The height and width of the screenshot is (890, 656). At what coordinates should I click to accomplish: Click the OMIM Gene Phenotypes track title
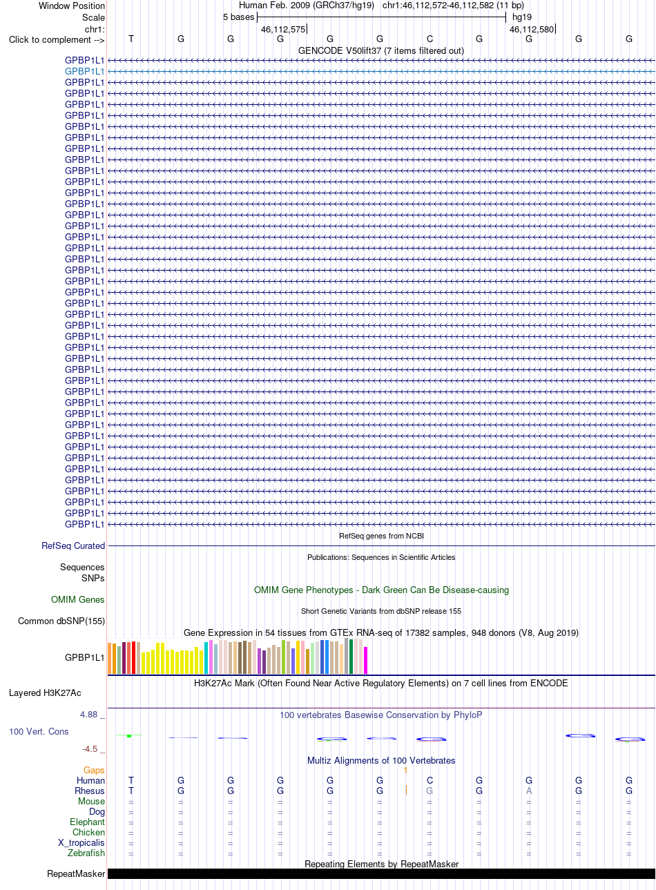[381, 590]
